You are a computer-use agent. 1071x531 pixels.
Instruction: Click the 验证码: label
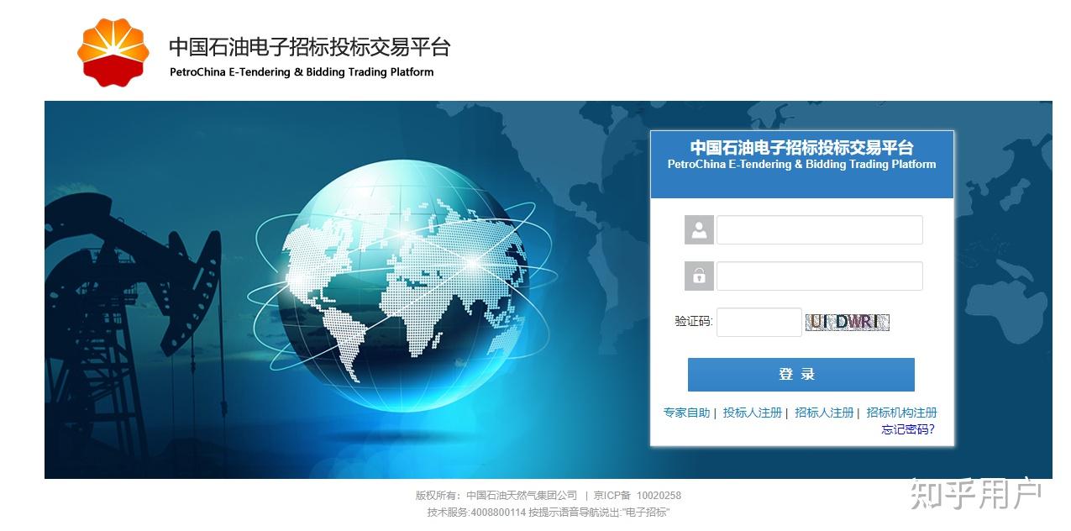(x=693, y=321)
